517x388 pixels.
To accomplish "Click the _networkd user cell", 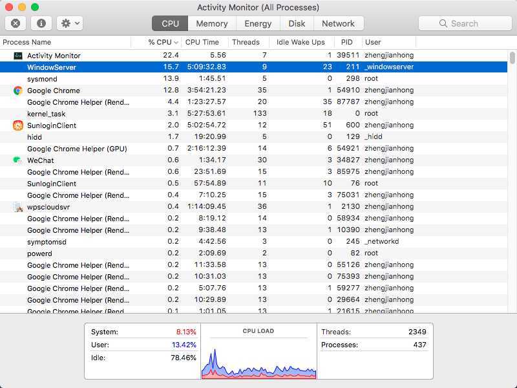I will (x=381, y=241).
